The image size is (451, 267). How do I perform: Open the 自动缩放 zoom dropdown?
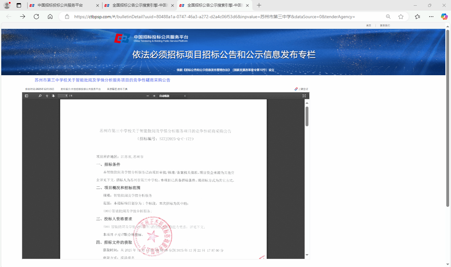point(172,96)
